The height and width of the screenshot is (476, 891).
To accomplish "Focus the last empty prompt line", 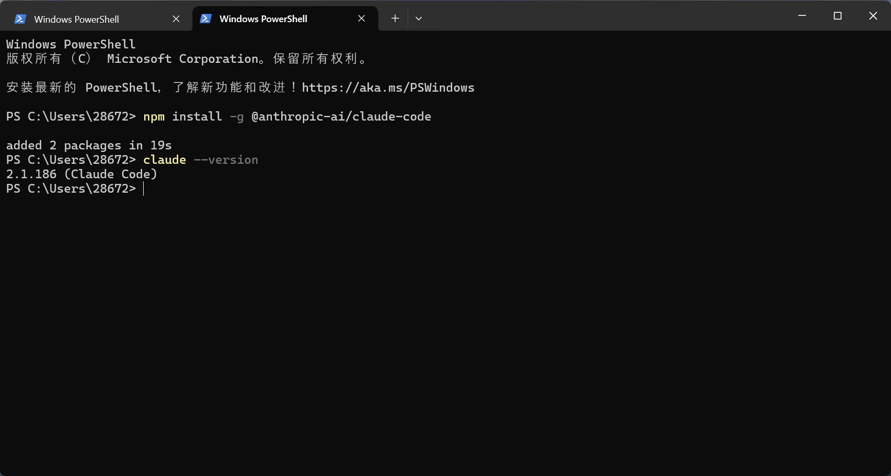I will [x=75, y=189].
